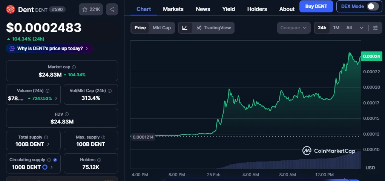
Task: Expand Total supply details chevron
Action: point(48,144)
